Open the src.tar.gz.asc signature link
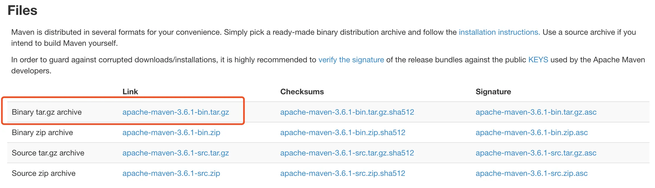Image resolution: width=655 pixels, height=188 pixels. point(536,153)
